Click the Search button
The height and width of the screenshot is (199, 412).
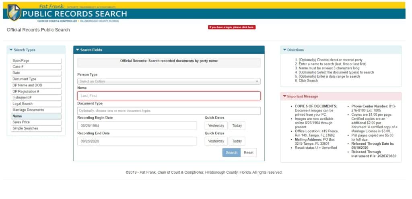231,152
